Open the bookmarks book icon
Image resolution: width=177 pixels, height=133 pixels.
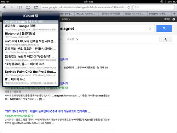[20, 7]
